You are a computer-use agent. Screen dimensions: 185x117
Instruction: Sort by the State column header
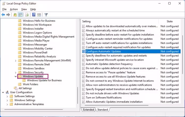click(170, 21)
